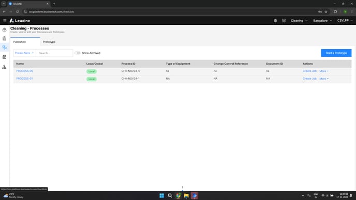Click the CHK-NOV24-1 process ID cell
This screenshot has height=200, width=356.
130,79
